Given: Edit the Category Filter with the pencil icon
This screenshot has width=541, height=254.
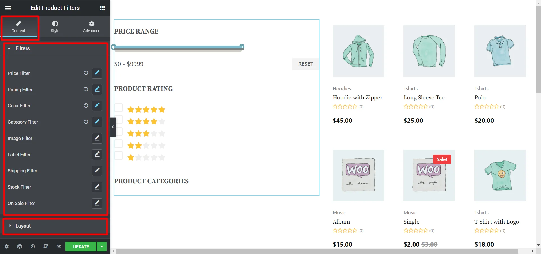Looking at the screenshot, I should point(97,122).
